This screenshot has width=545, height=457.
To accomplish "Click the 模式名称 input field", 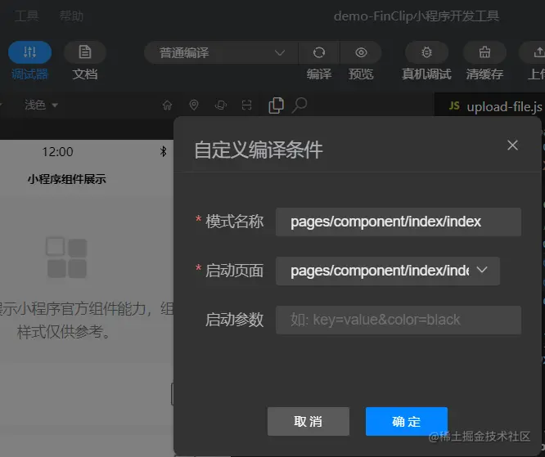I will pos(399,222).
